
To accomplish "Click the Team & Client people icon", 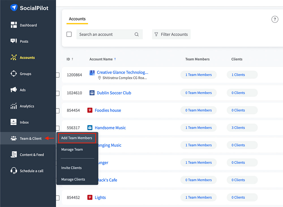I will point(14,138).
